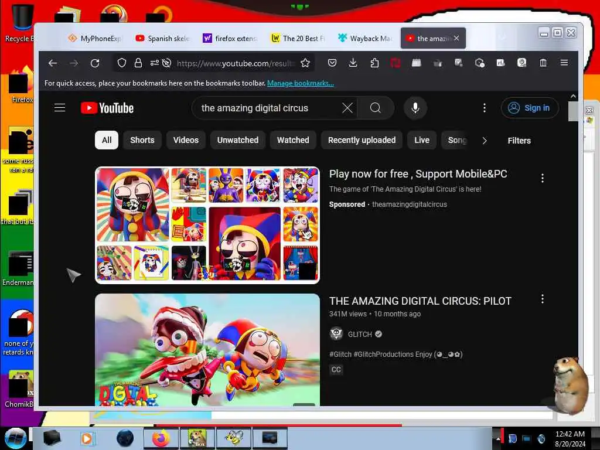This screenshot has width=600, height=450.
Task: Switch to the MyPhoneExplorer tab
Action: click(95, 38)
